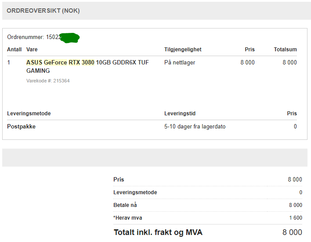Click the Betale nå row label
This screenshot has width=311, height=242.
[125, 205]
